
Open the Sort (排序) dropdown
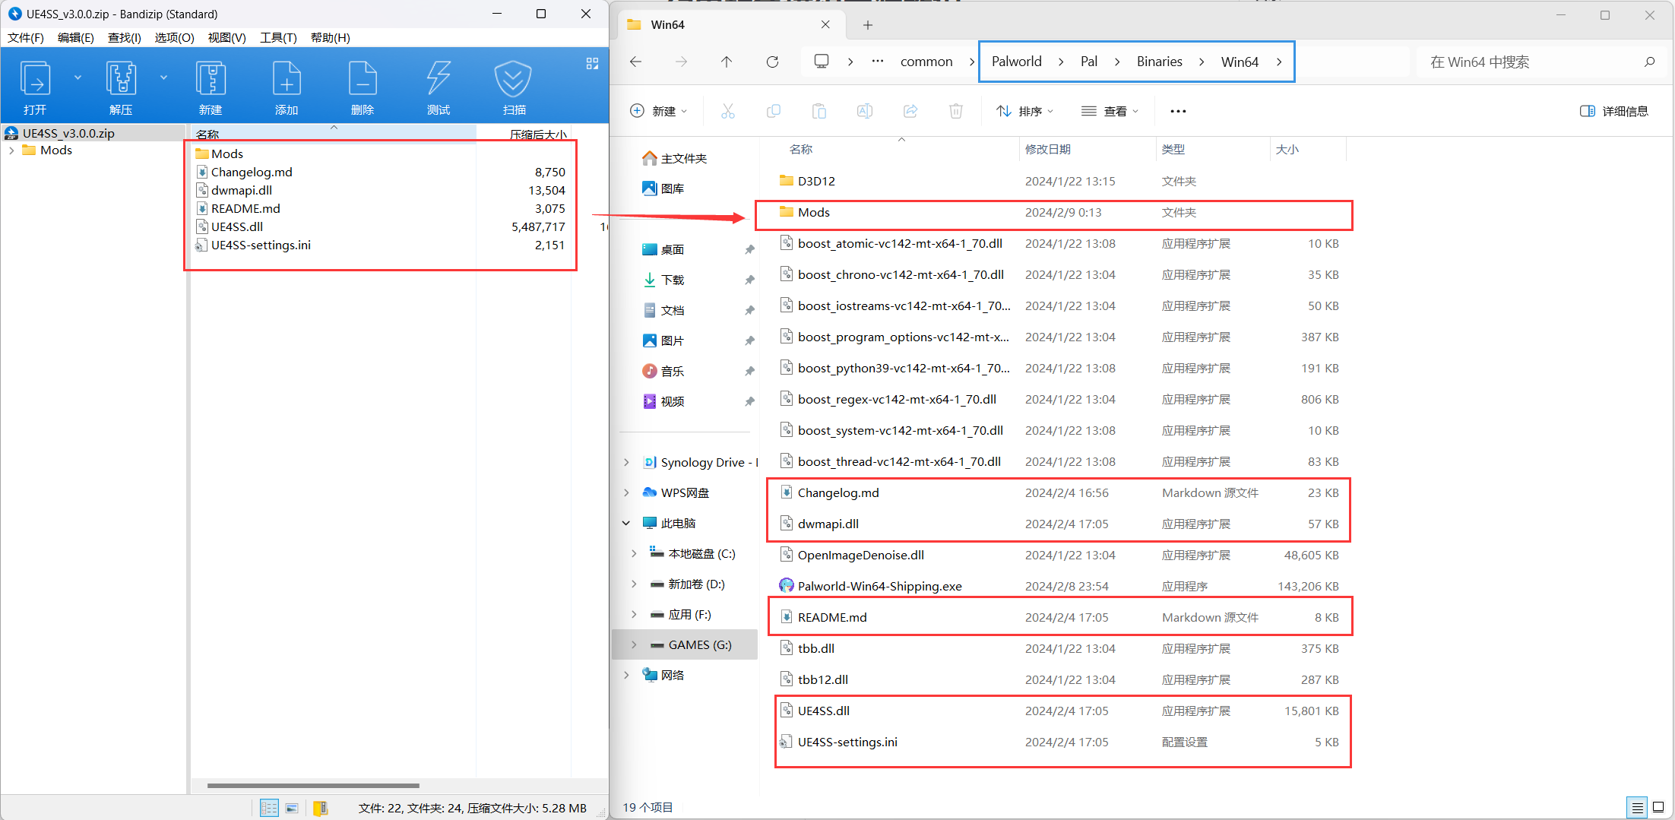(1024, 111)
